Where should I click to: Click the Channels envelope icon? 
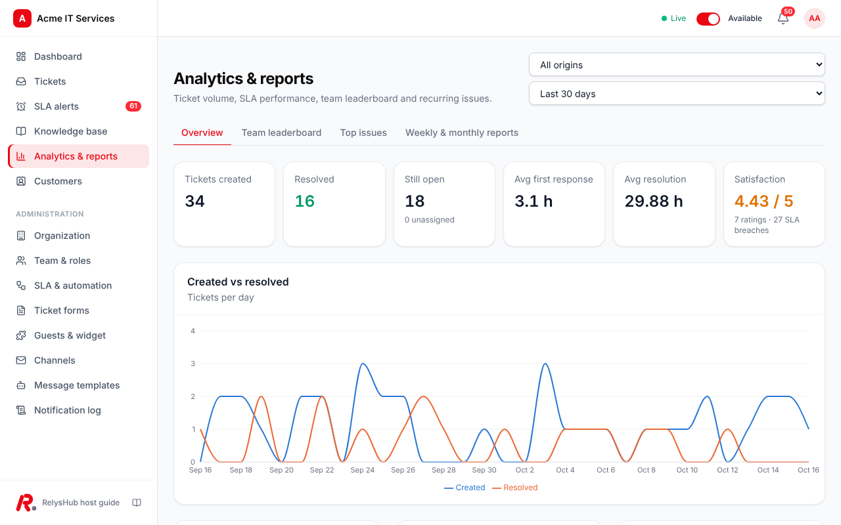click(x=21, y=360)
